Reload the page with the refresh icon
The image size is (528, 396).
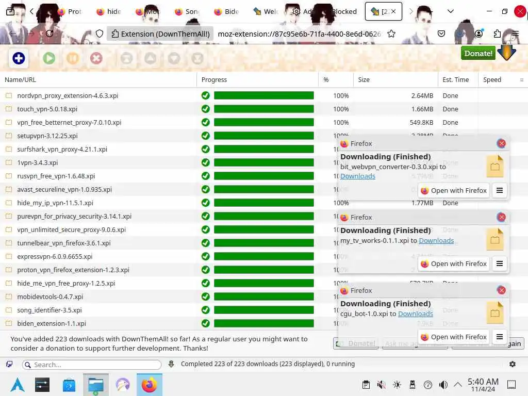pos(49,34)
